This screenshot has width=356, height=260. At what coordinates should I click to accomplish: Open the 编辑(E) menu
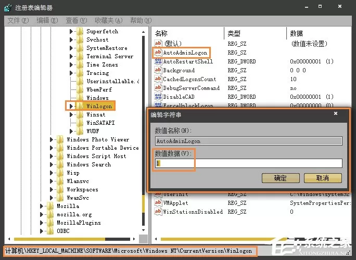47,21
